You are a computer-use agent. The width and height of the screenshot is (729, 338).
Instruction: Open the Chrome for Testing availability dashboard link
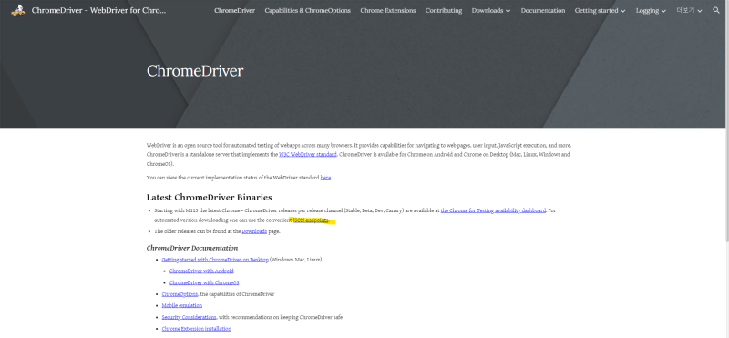(x=493, y=210)
